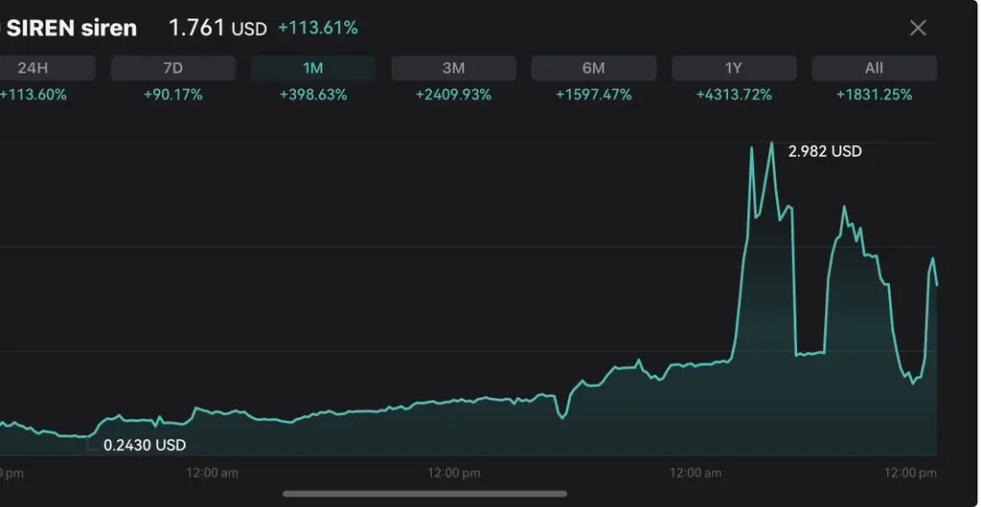Click the +90.17% change under 7D

point(173,95)
